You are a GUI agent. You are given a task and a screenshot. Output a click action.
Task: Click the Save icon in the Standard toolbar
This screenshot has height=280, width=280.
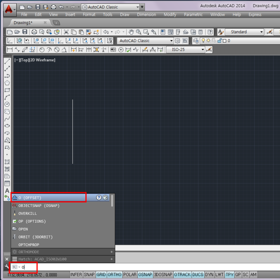tap(25, 32)
